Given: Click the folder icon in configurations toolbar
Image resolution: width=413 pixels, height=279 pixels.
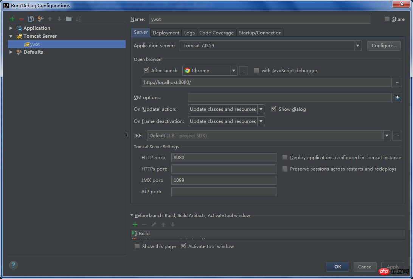Looking at the screenshot, I should click(68, 19).
